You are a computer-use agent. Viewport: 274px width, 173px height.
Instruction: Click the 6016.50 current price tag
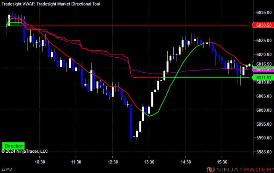[263, 64]
